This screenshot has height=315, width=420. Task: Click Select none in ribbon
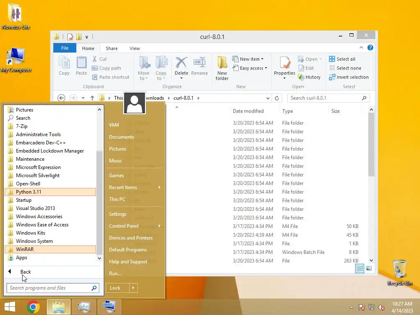point(345,68)
